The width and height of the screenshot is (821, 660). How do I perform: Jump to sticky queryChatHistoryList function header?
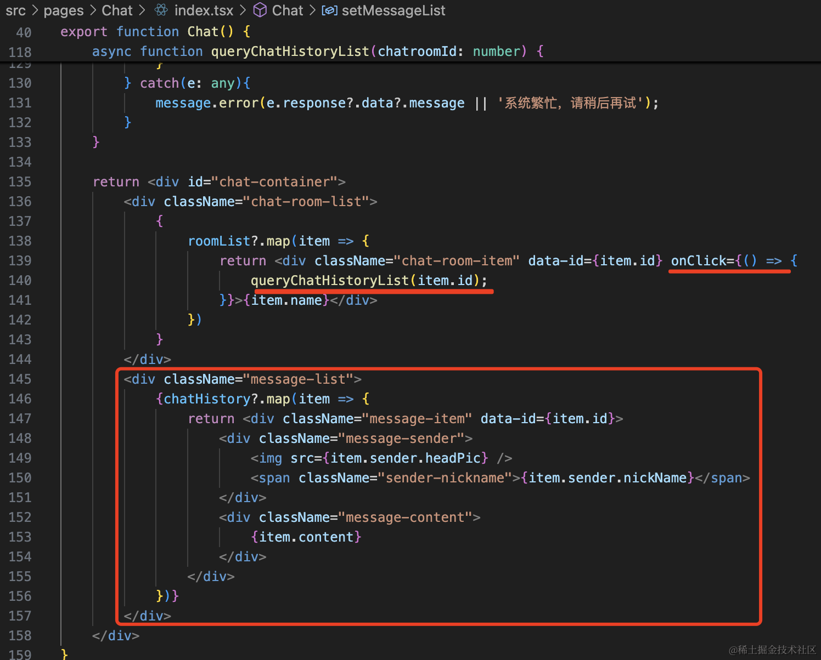coord(290,52)
